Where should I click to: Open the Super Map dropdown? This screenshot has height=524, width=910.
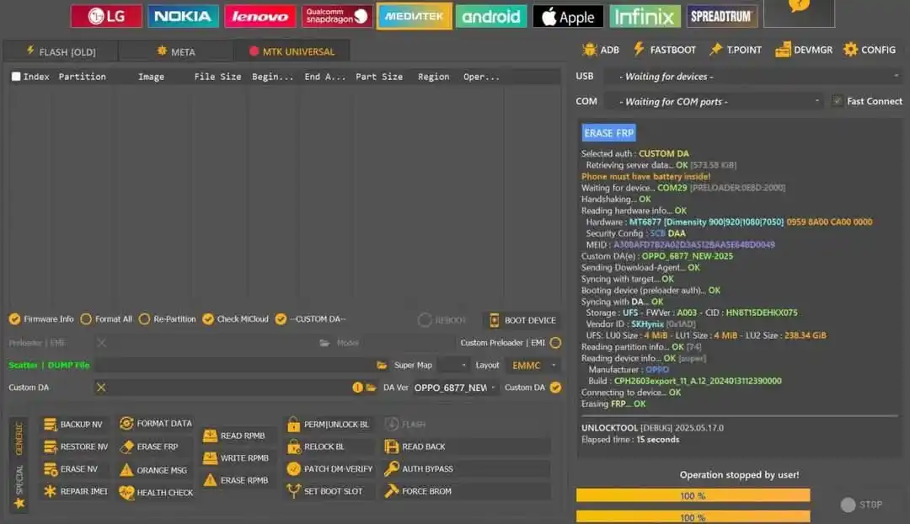point(453,365)
